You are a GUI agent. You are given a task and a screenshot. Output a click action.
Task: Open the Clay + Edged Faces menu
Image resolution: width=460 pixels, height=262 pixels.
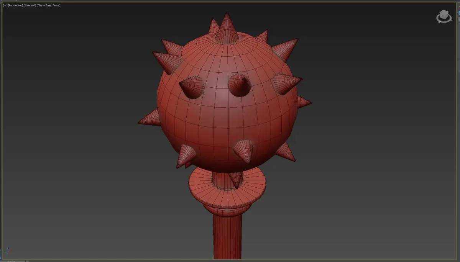(48, 5)
